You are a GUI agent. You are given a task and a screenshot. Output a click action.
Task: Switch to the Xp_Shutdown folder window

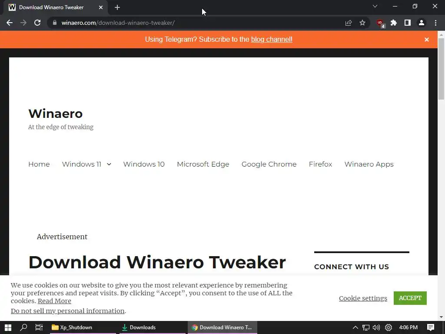82,327
